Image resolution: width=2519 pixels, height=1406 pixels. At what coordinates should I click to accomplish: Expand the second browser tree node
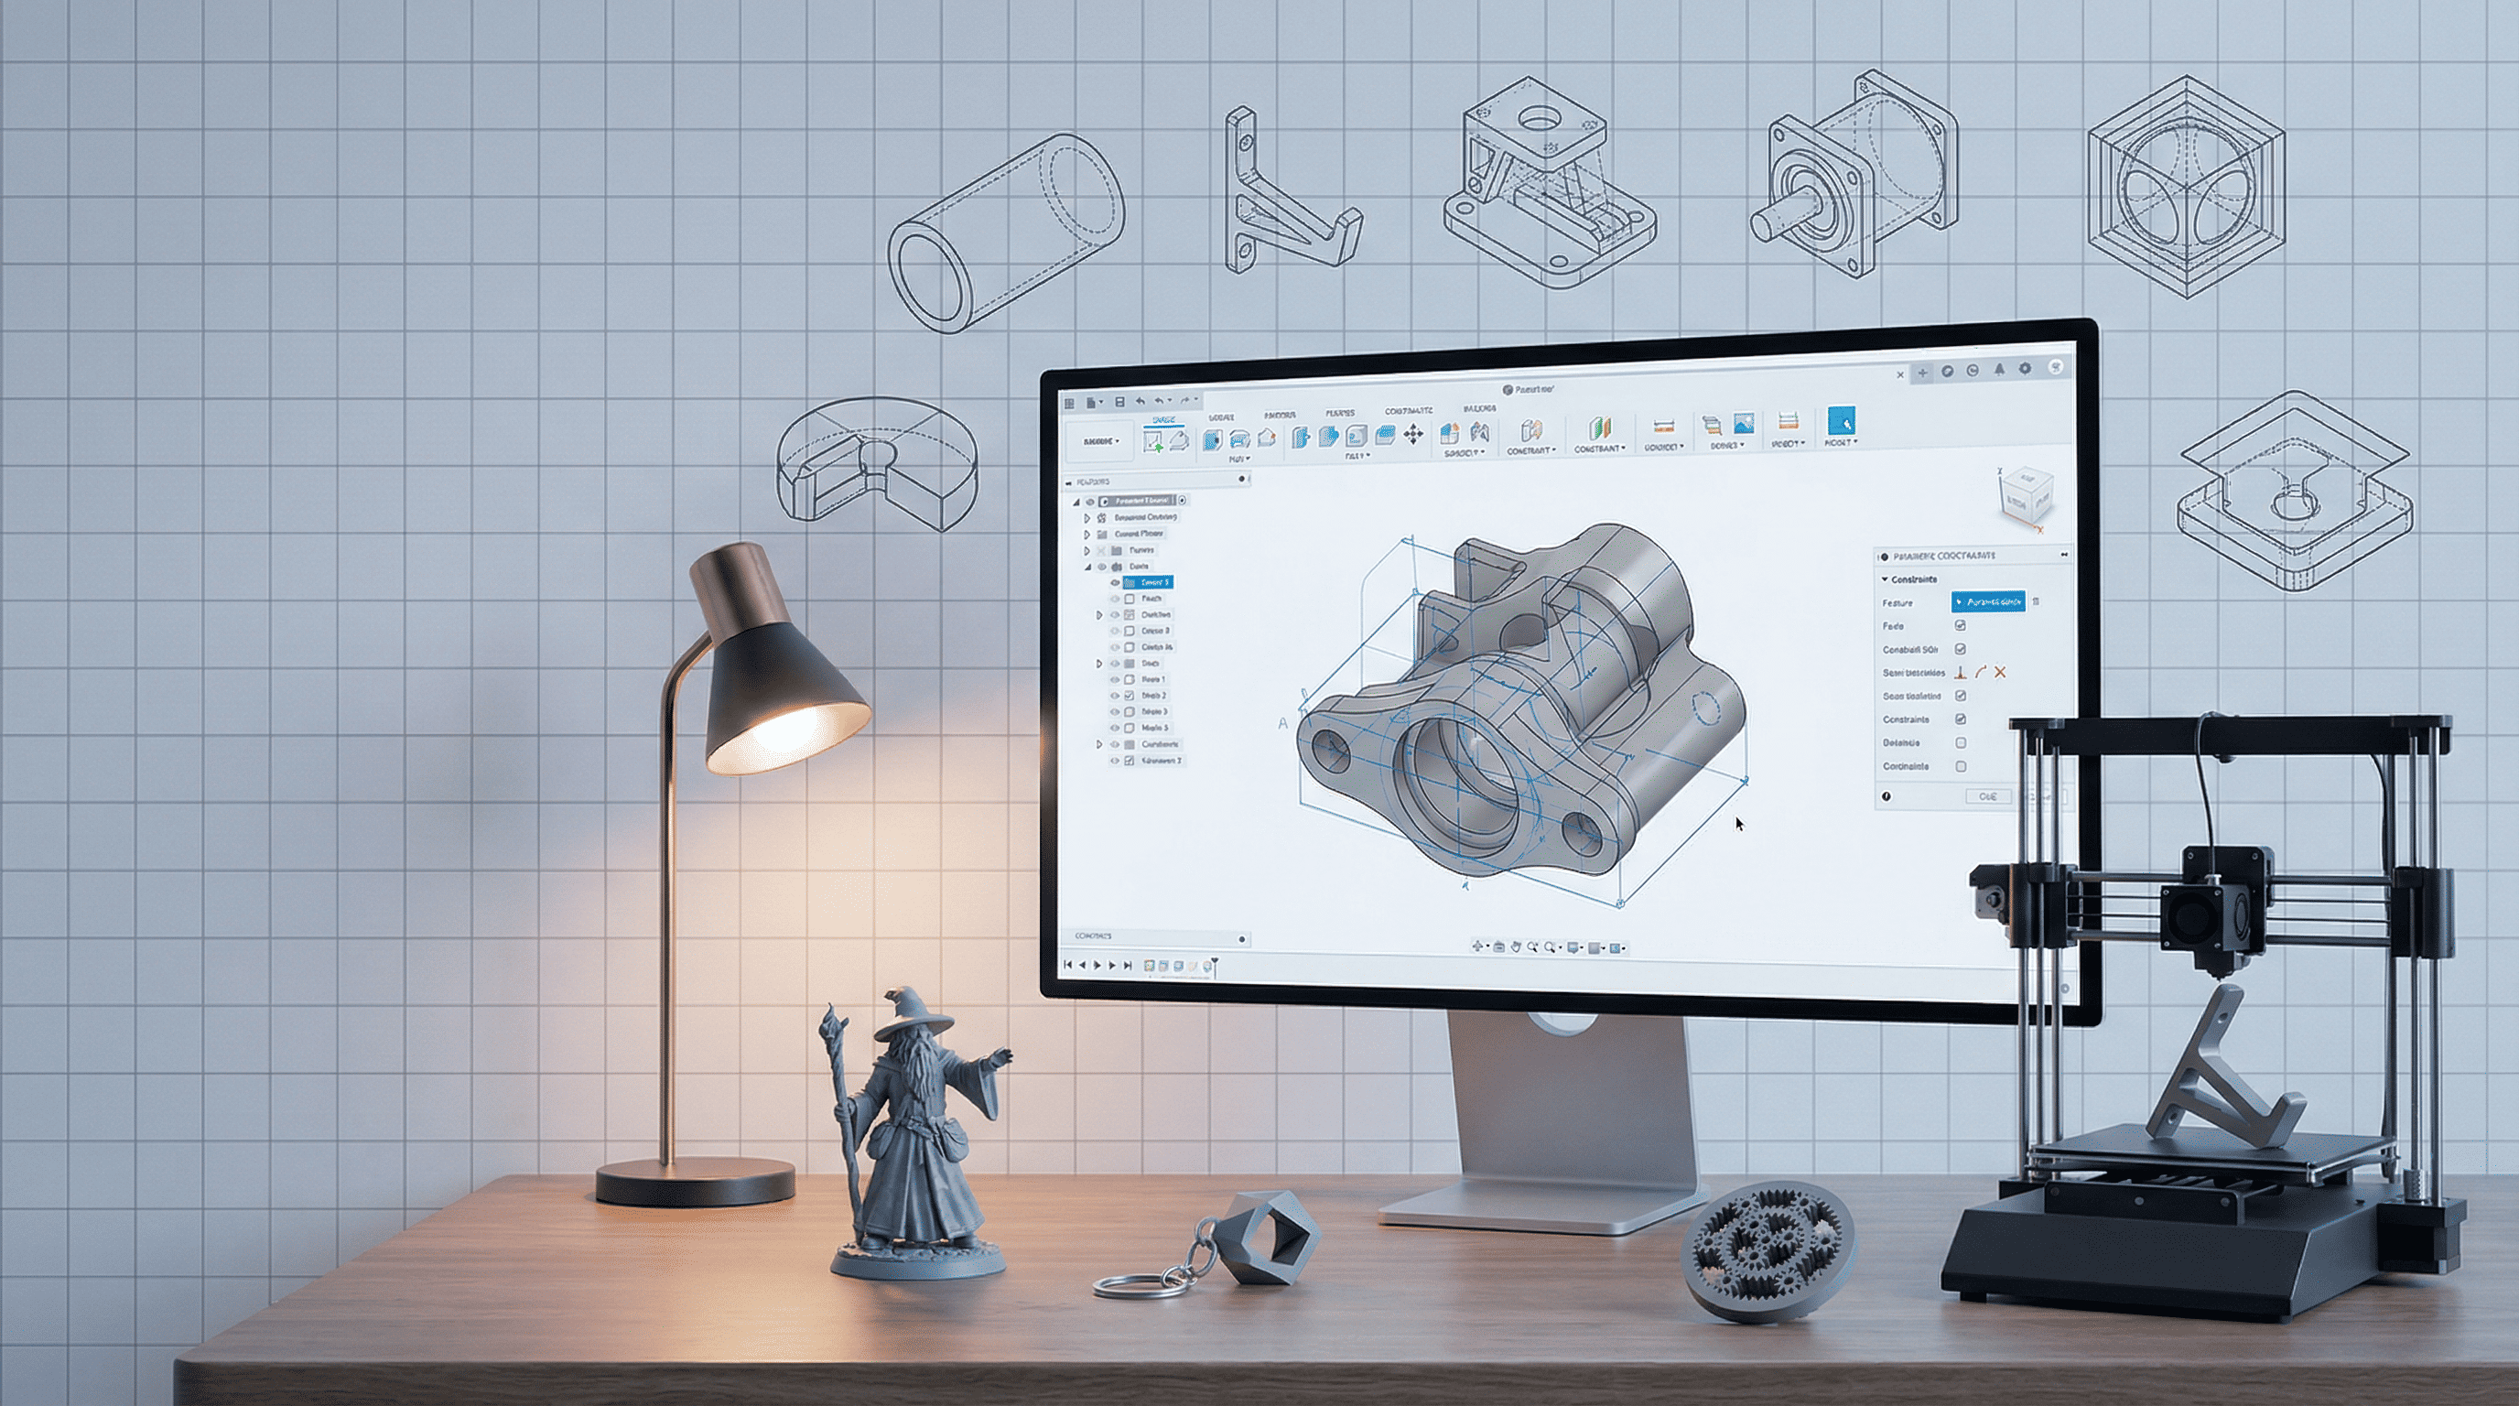pos(1087,517)
